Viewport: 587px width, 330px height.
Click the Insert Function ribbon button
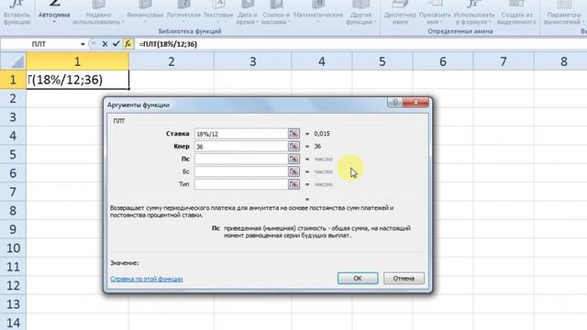coord(17,12)
